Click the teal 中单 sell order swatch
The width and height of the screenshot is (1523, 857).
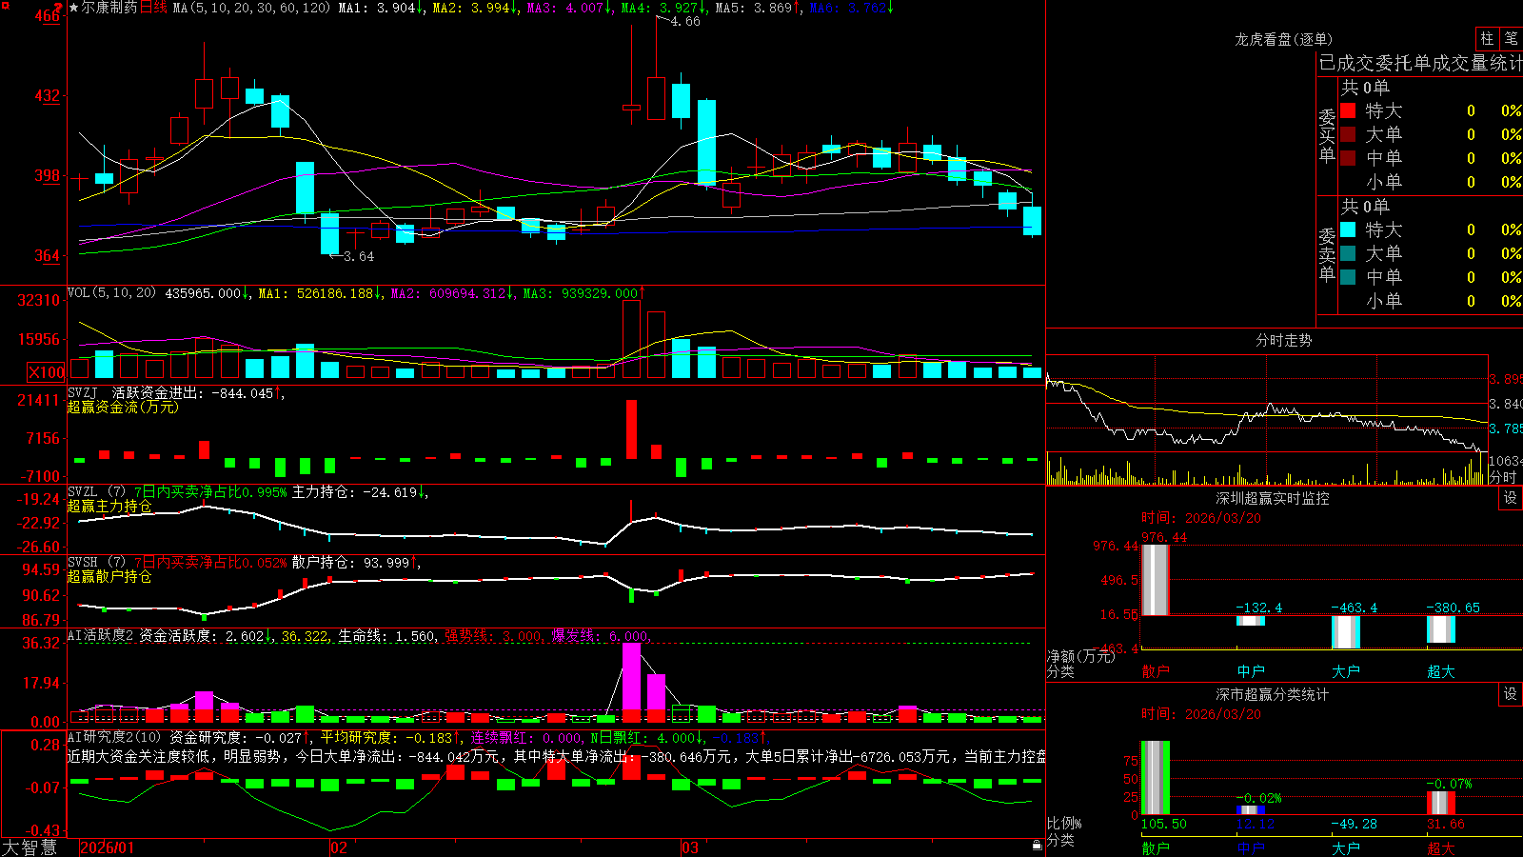[x=1348, y=277]
